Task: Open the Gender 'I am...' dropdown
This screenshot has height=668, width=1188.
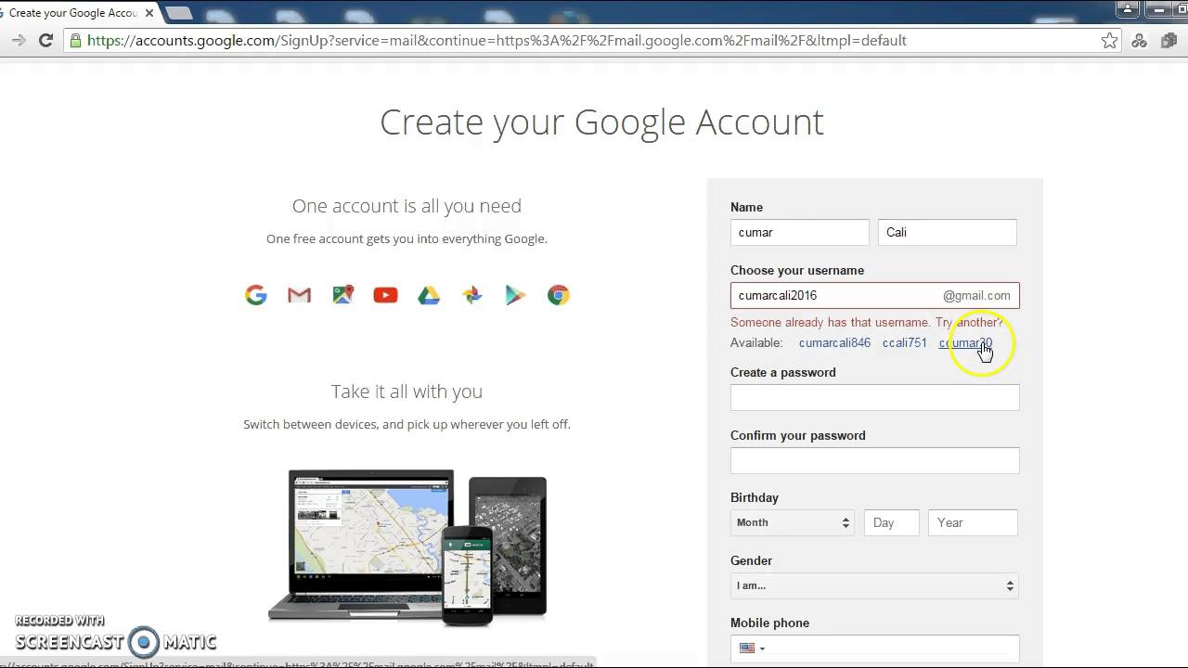Action: click(x=875, y=585)
